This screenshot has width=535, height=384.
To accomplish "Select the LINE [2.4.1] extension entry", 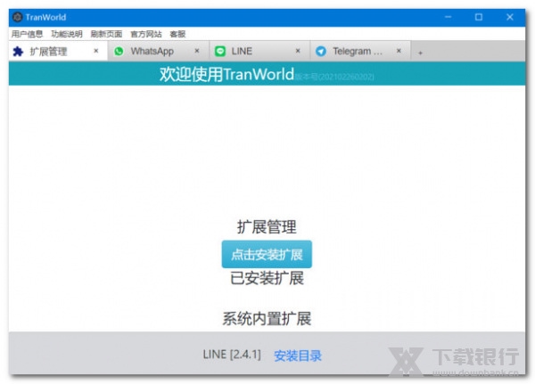I will [x=232, y=355].
